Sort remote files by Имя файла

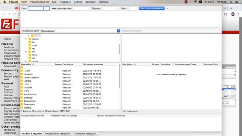coord(134,64)
